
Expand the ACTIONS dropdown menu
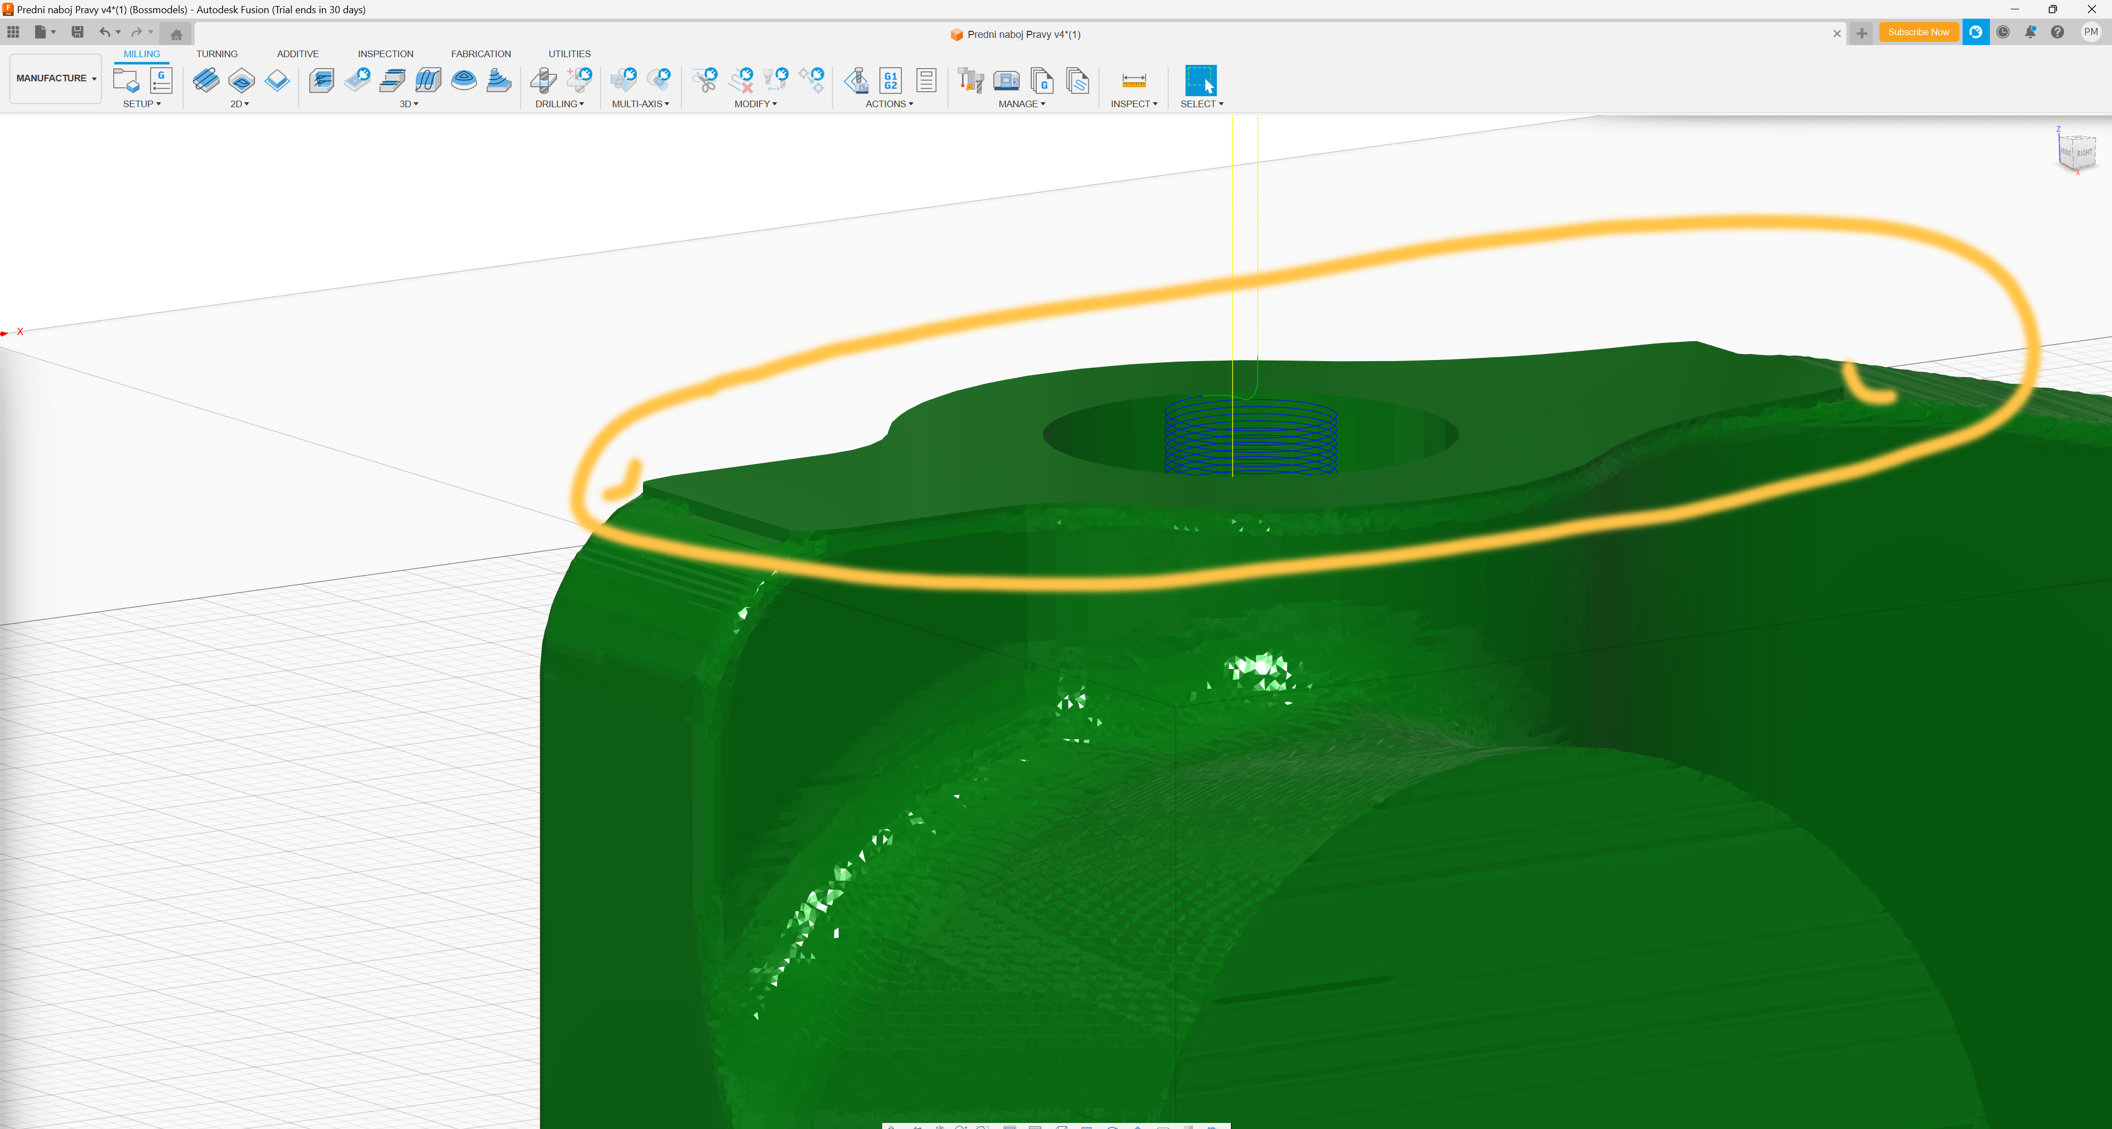click(889, 104)
